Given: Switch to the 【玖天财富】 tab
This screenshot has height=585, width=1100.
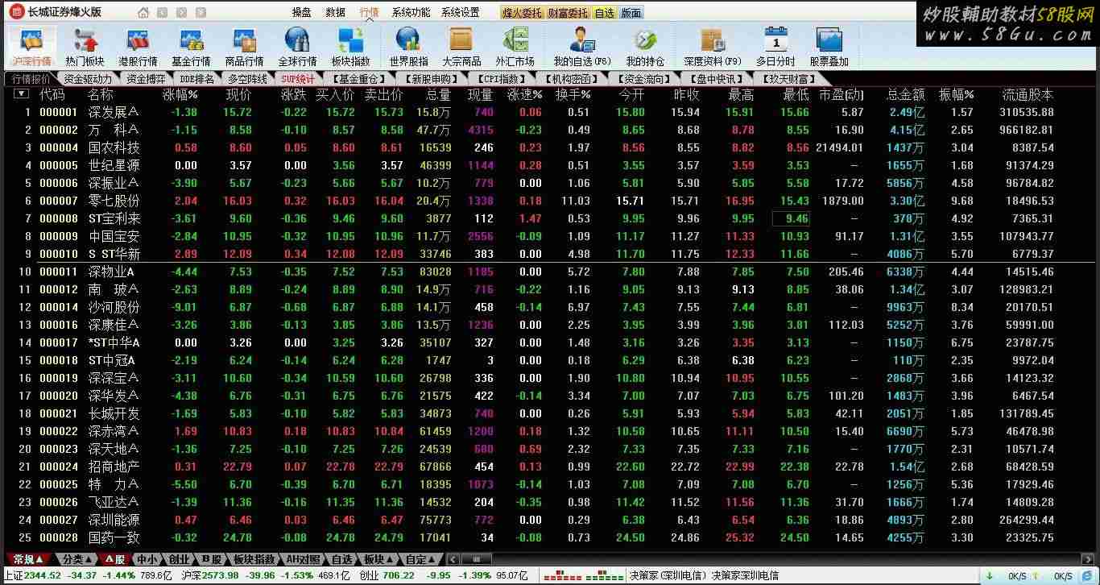Looking at the screenshot, I should 788,79.
